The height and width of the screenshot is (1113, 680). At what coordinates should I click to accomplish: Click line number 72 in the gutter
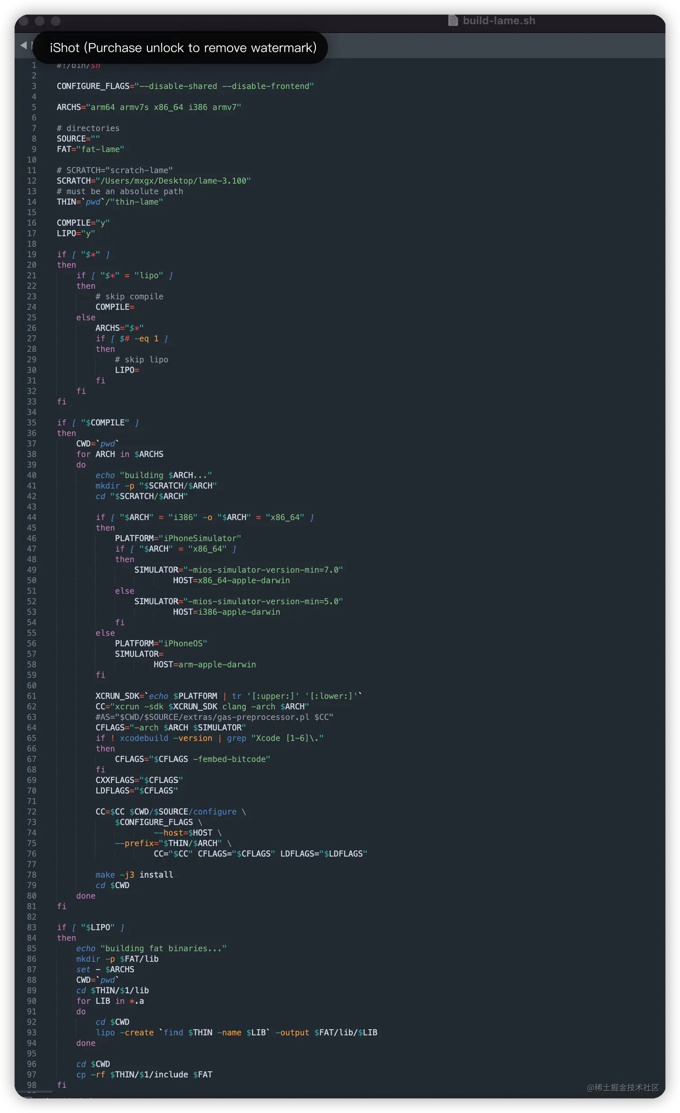click(31, 812)
